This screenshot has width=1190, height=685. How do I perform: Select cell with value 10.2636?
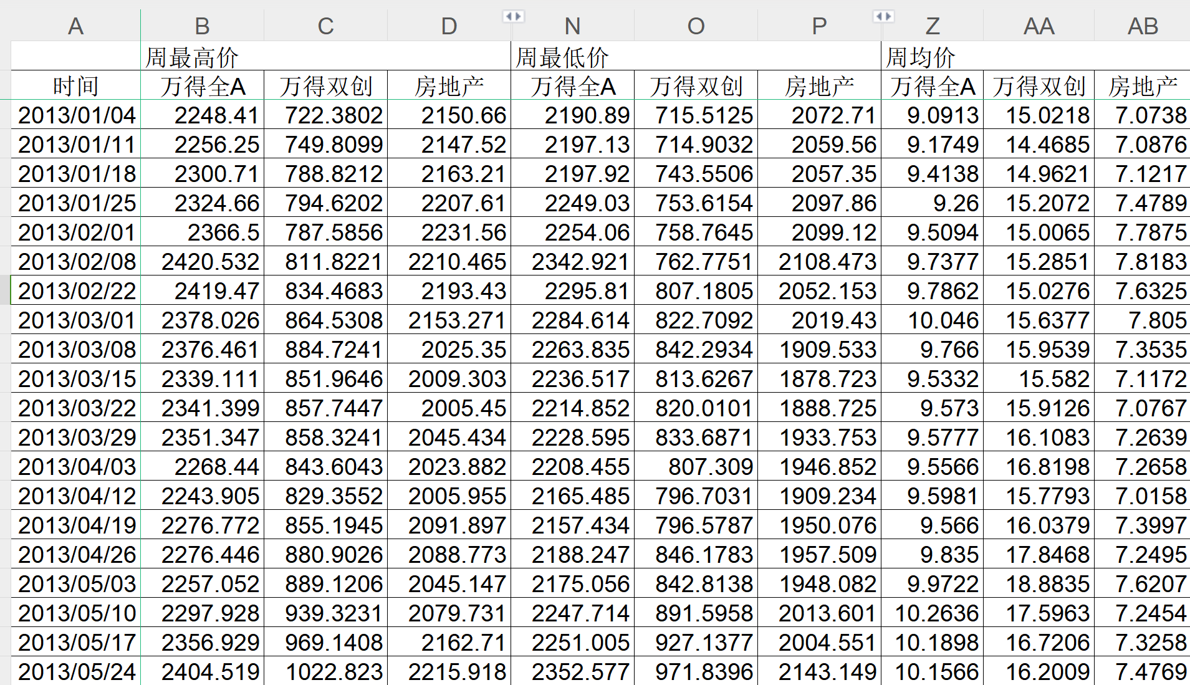[x=933, y=613]
